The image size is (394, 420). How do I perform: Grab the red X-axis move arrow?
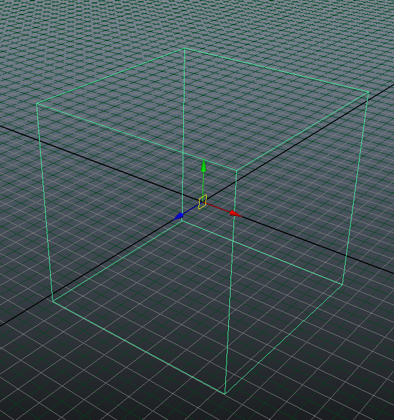coord(236,213)
